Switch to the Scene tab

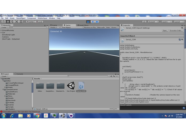coord(54,25)
